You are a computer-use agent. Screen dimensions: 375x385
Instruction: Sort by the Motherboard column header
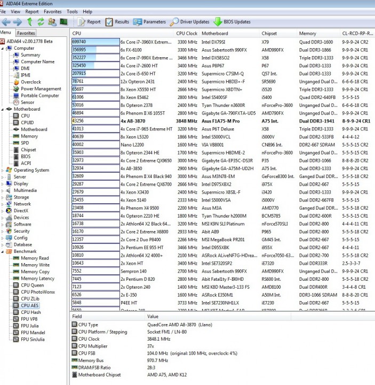(x=229, y=33)
